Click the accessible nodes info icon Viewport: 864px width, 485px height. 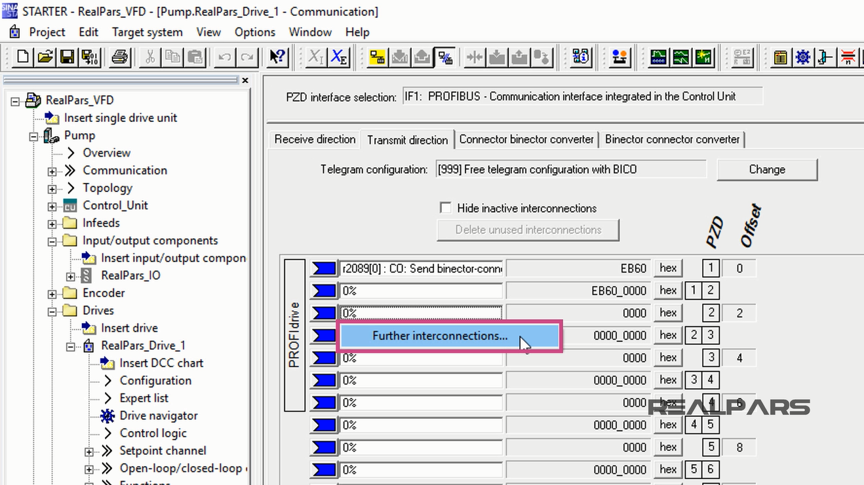581,57
